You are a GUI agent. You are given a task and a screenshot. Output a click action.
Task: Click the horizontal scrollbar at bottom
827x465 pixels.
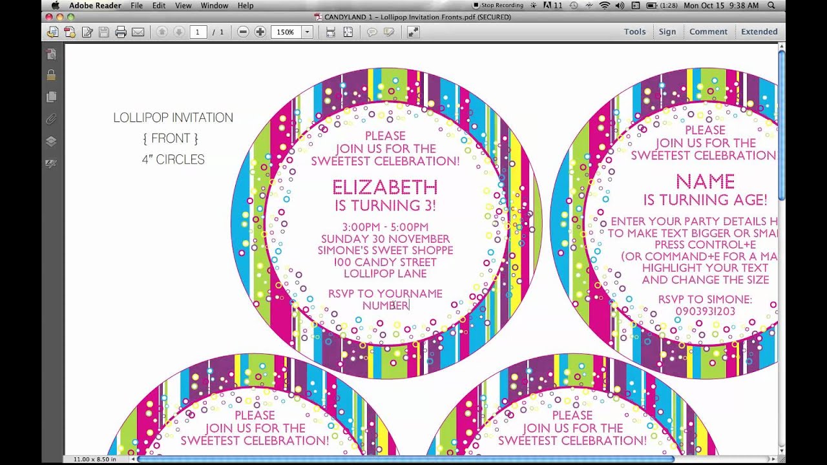point(406,459)
